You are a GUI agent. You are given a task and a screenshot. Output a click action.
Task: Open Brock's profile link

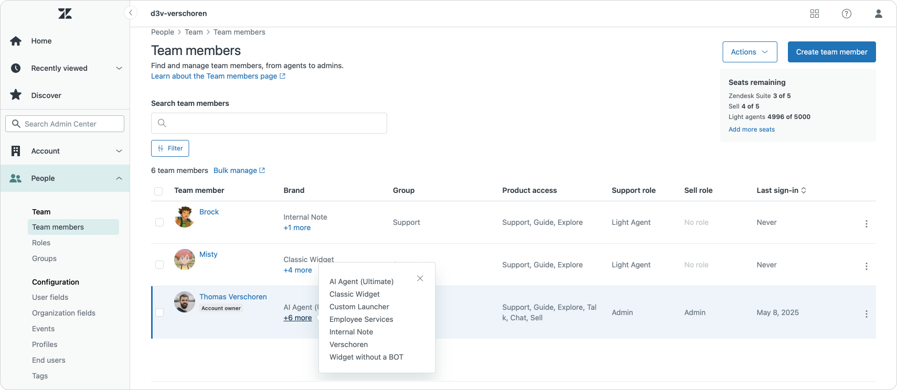pos(209,212)
